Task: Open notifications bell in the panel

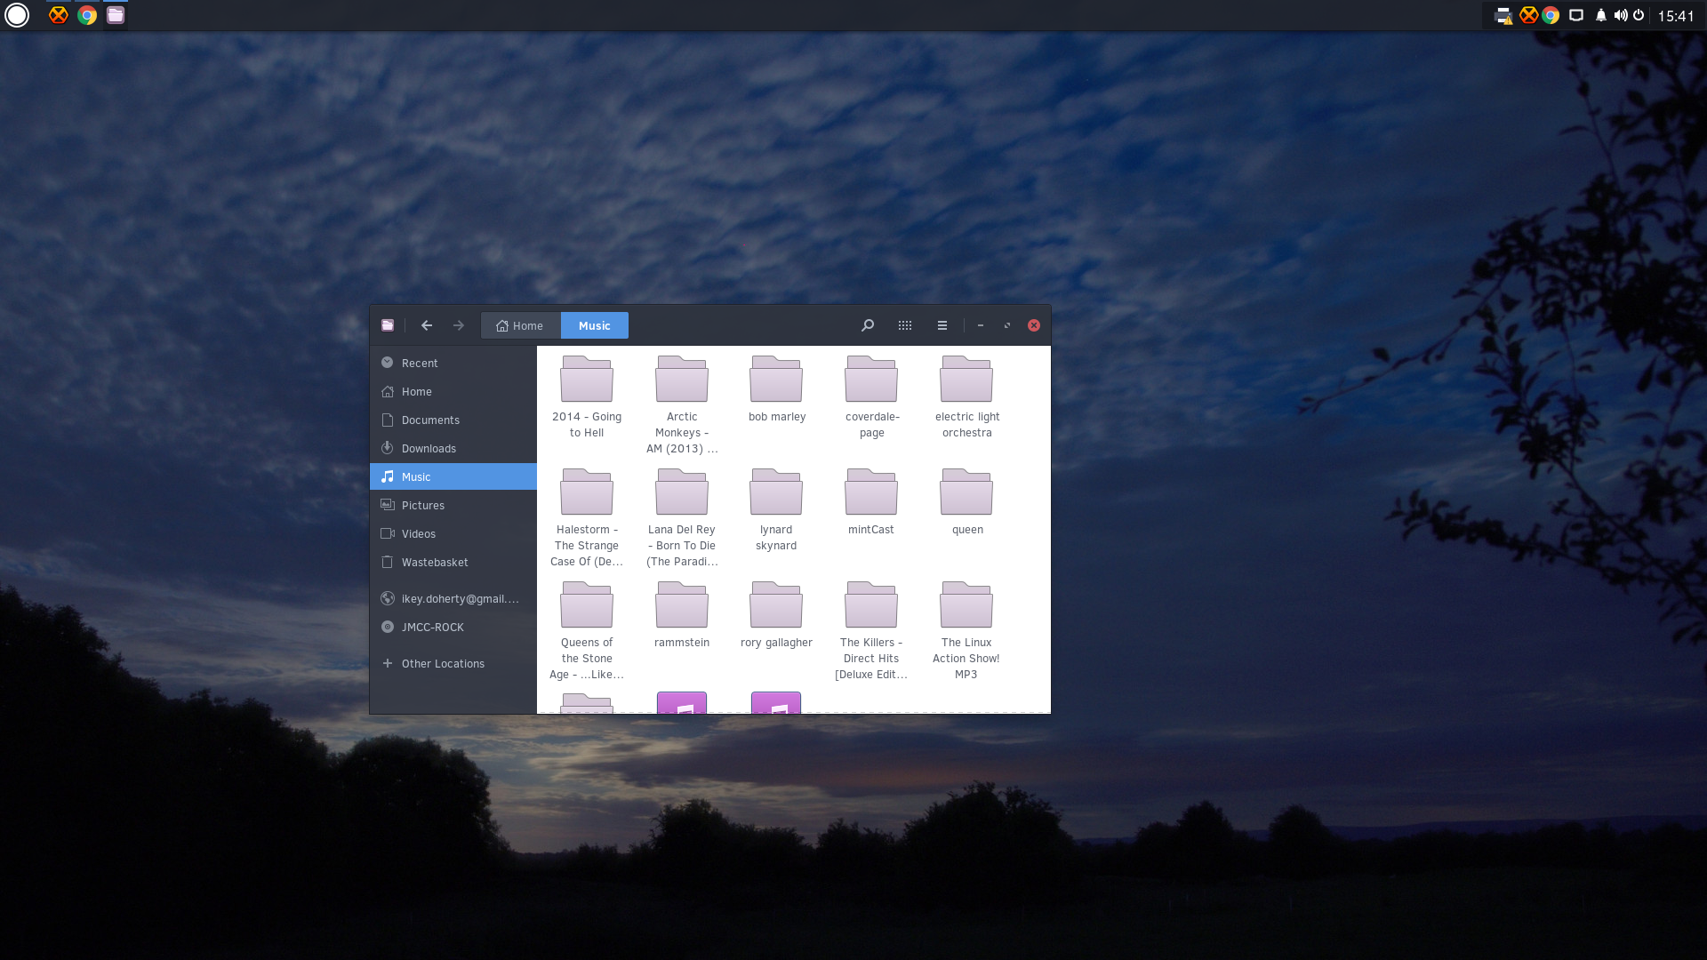Action: pos(1600,15)
